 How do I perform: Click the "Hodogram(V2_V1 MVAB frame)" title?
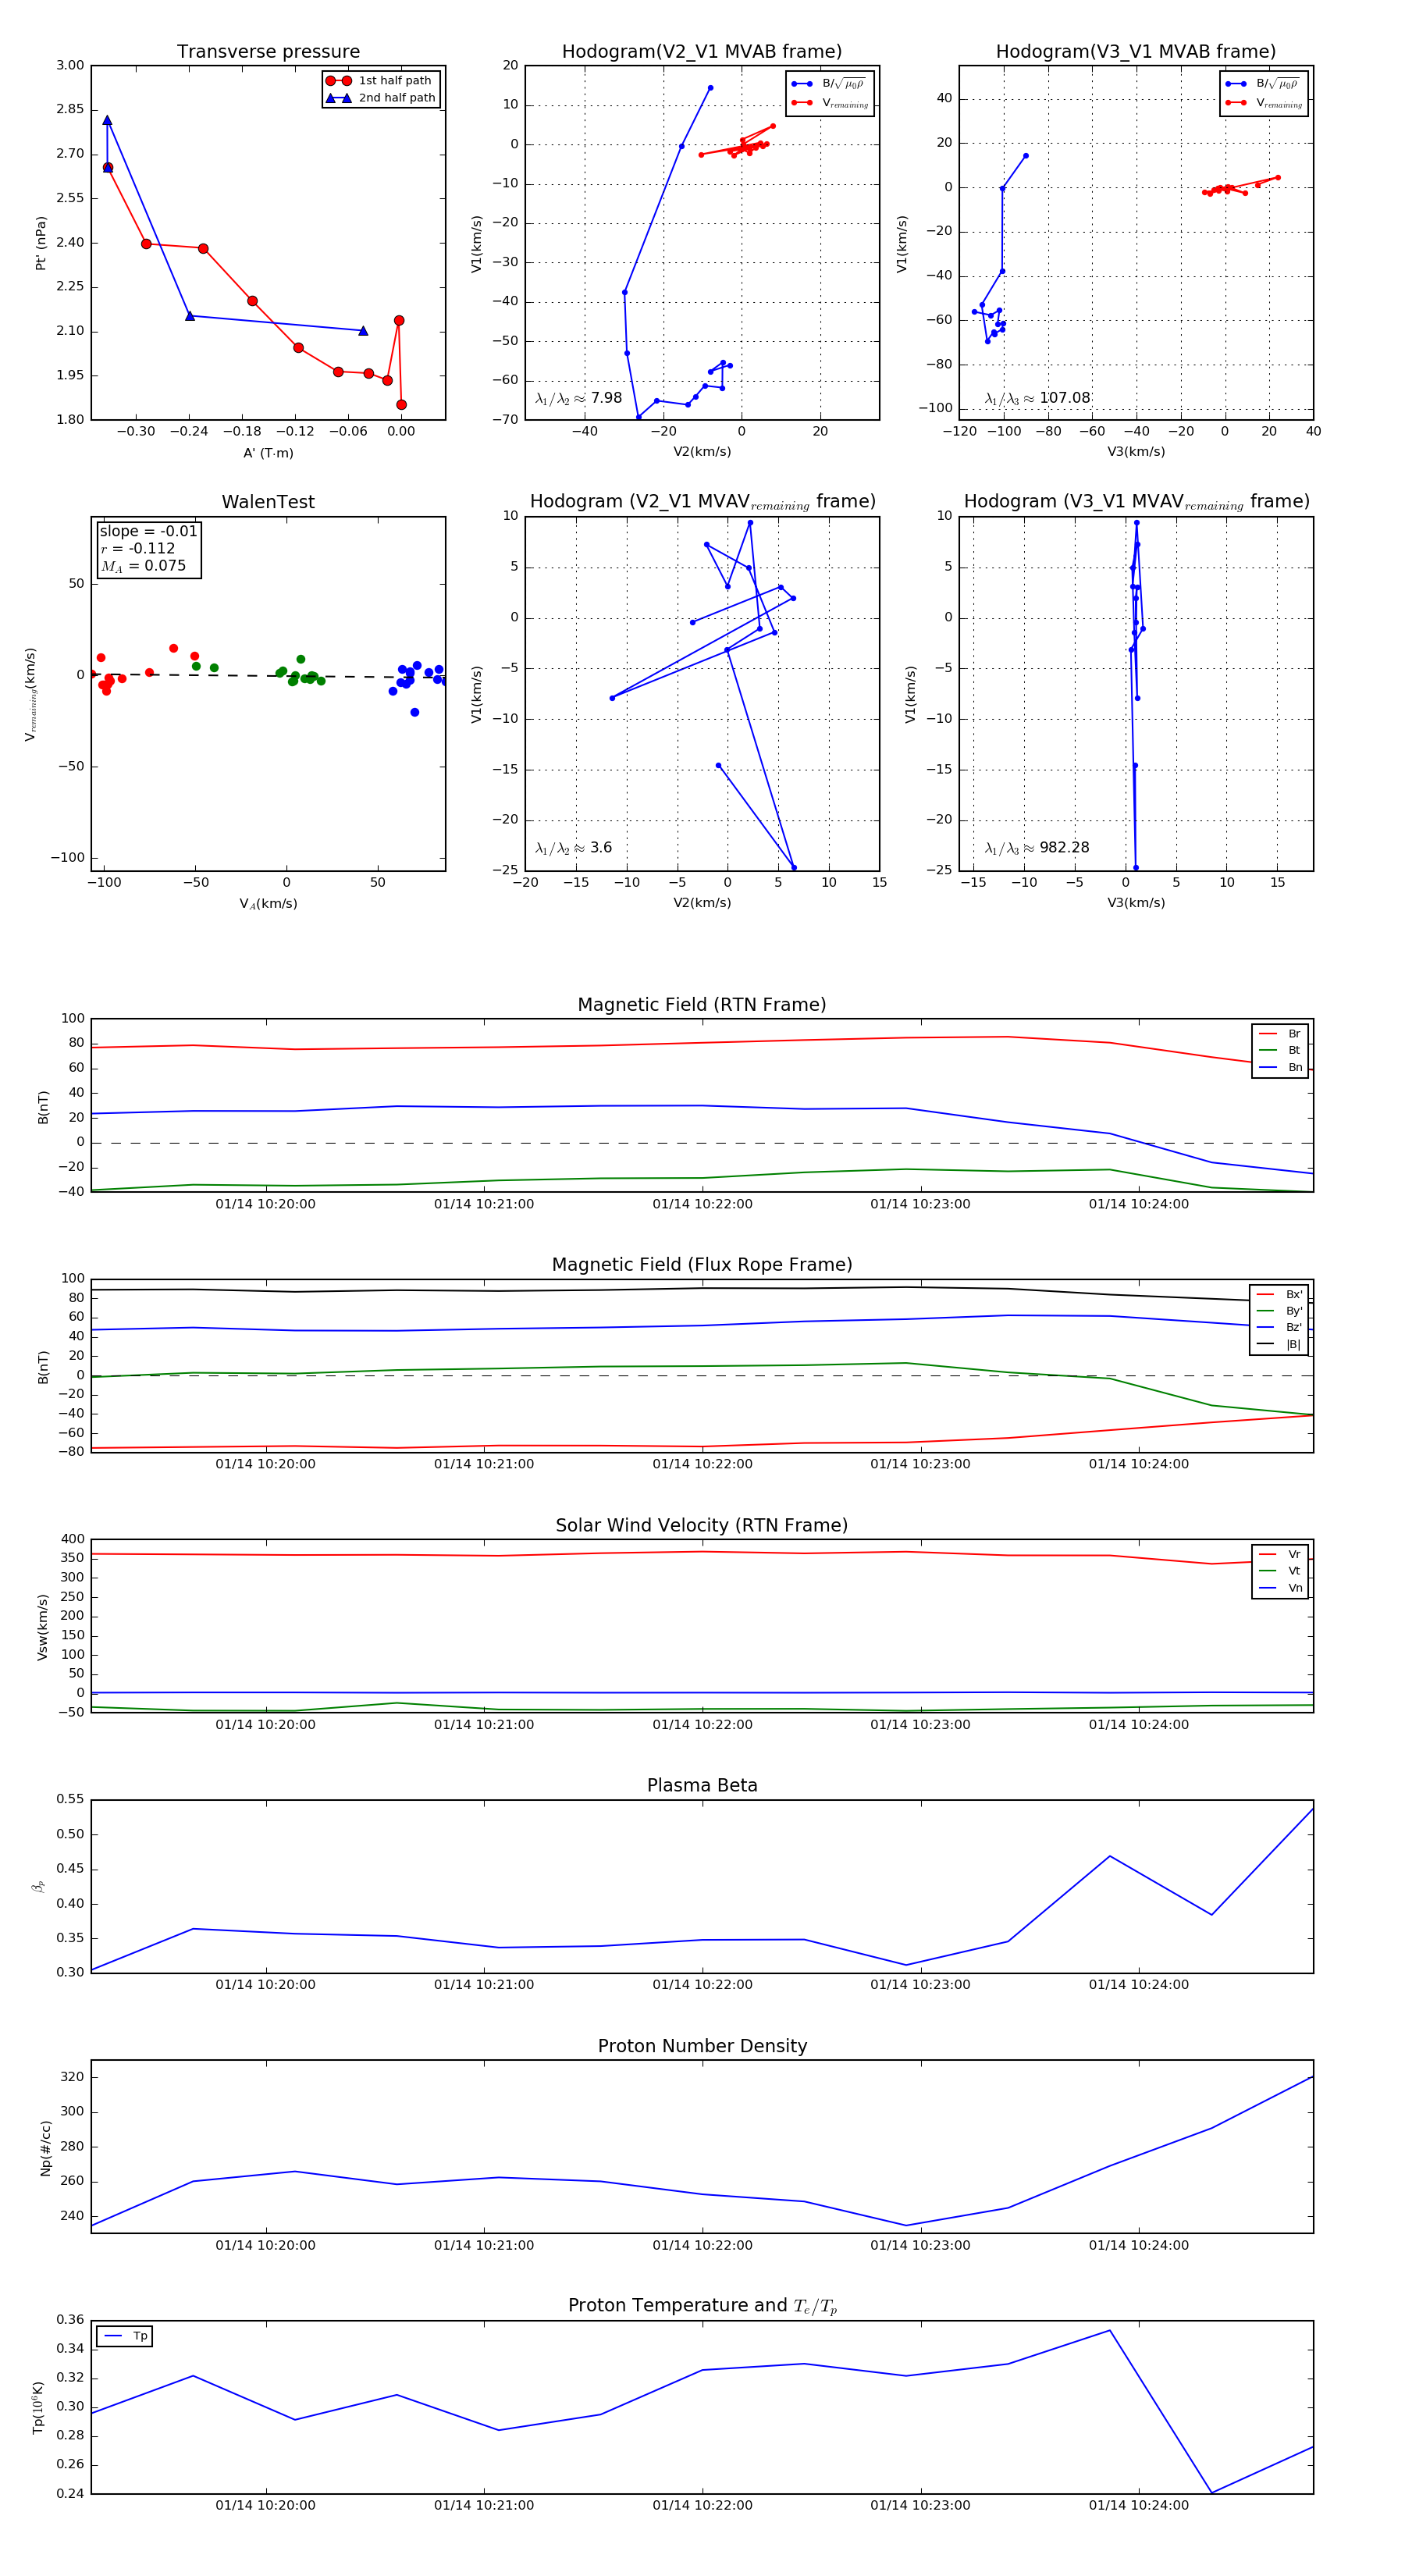click(x=702, y=52)
